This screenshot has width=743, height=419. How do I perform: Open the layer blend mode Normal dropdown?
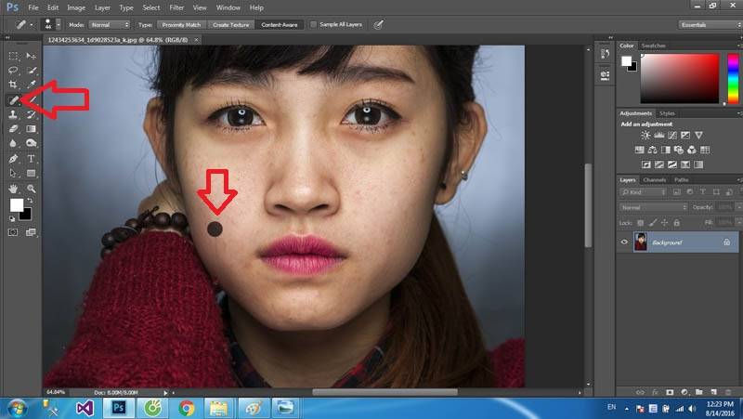653,207
